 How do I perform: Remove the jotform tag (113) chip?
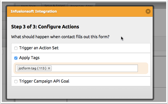coord(49,68)
